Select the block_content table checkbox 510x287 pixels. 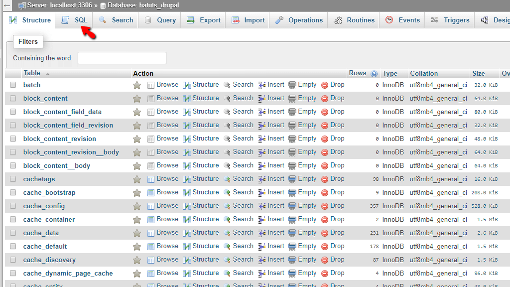pyautogui.click(x=12, y=98)
